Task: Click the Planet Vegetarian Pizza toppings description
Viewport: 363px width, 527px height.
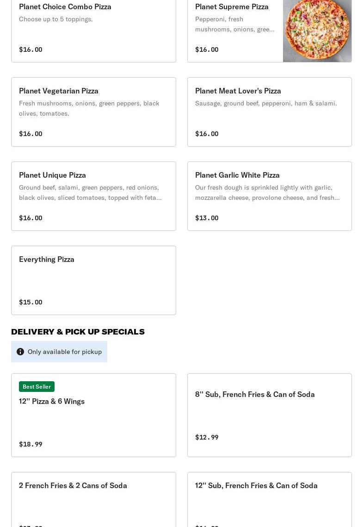Action: (89, 108)
